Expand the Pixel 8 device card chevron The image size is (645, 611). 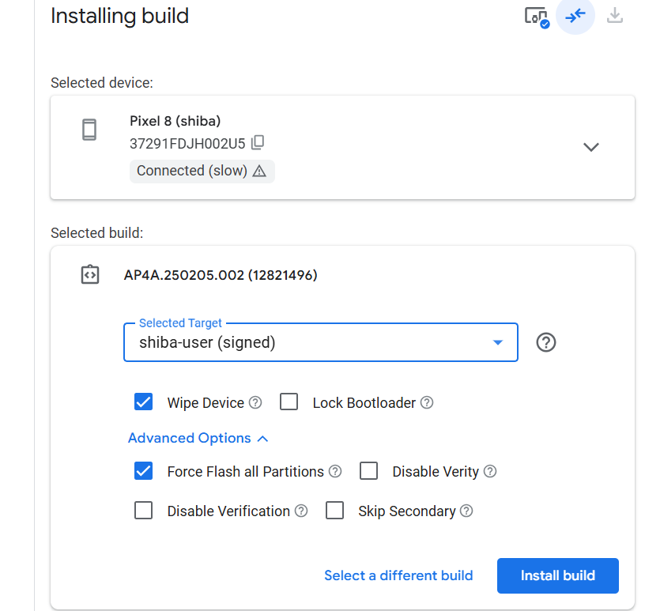(590, 147)
